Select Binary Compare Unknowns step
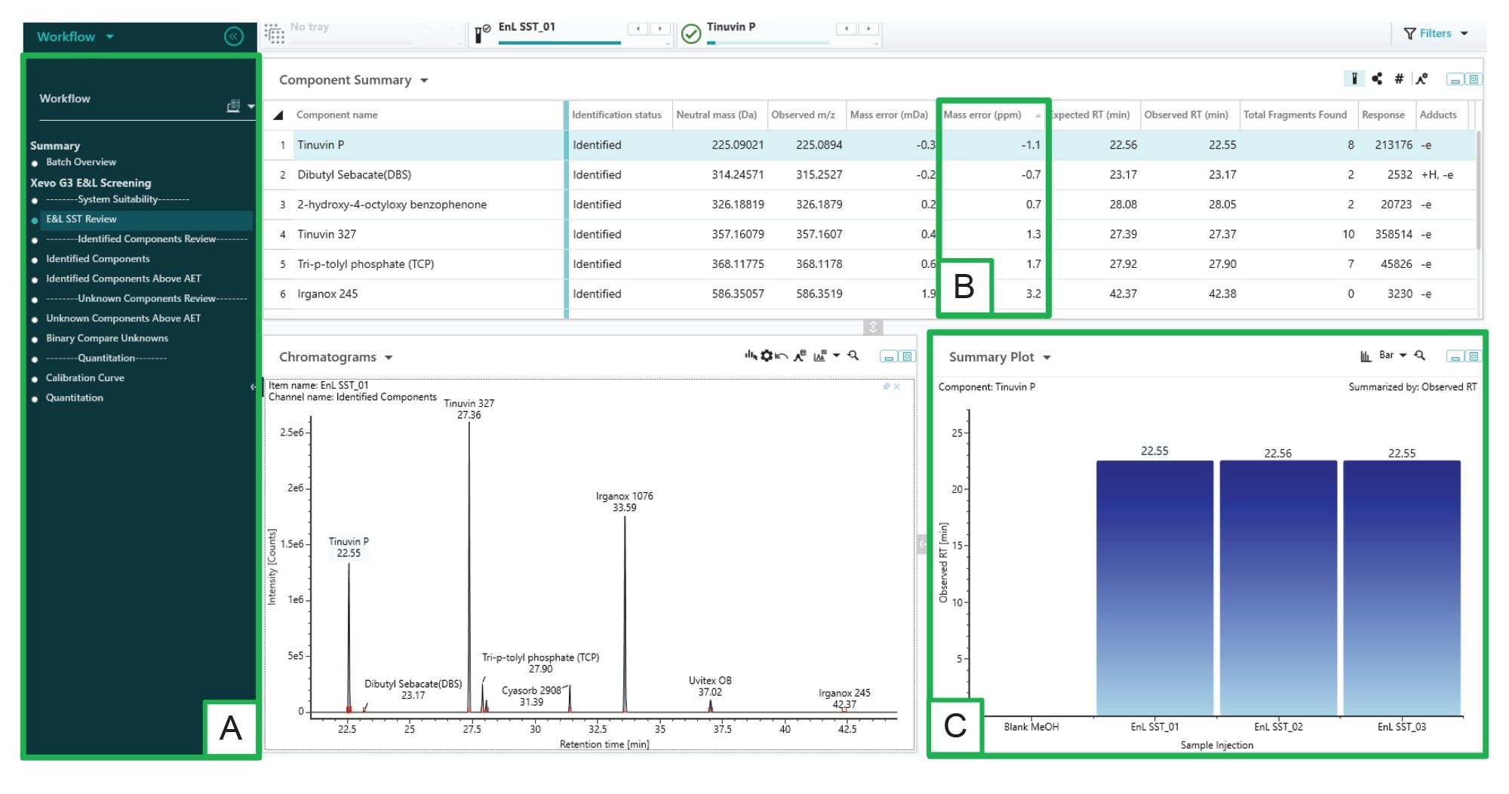Image resolution: width=1509 pixels, height=794 pixels. (106, 338)
